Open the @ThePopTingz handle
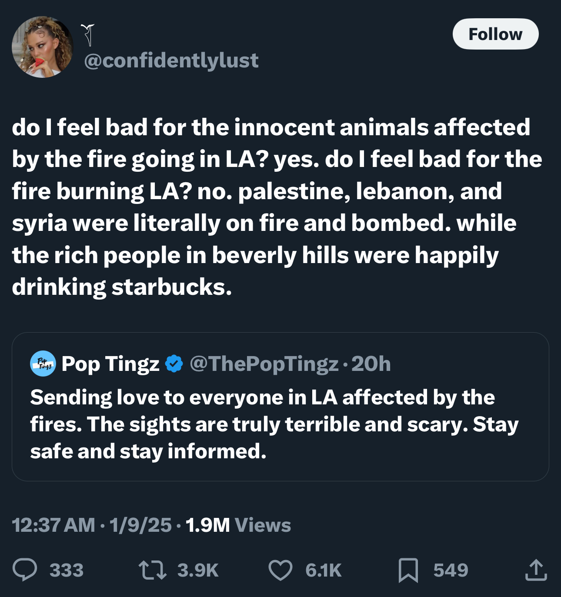 (264, 364)
